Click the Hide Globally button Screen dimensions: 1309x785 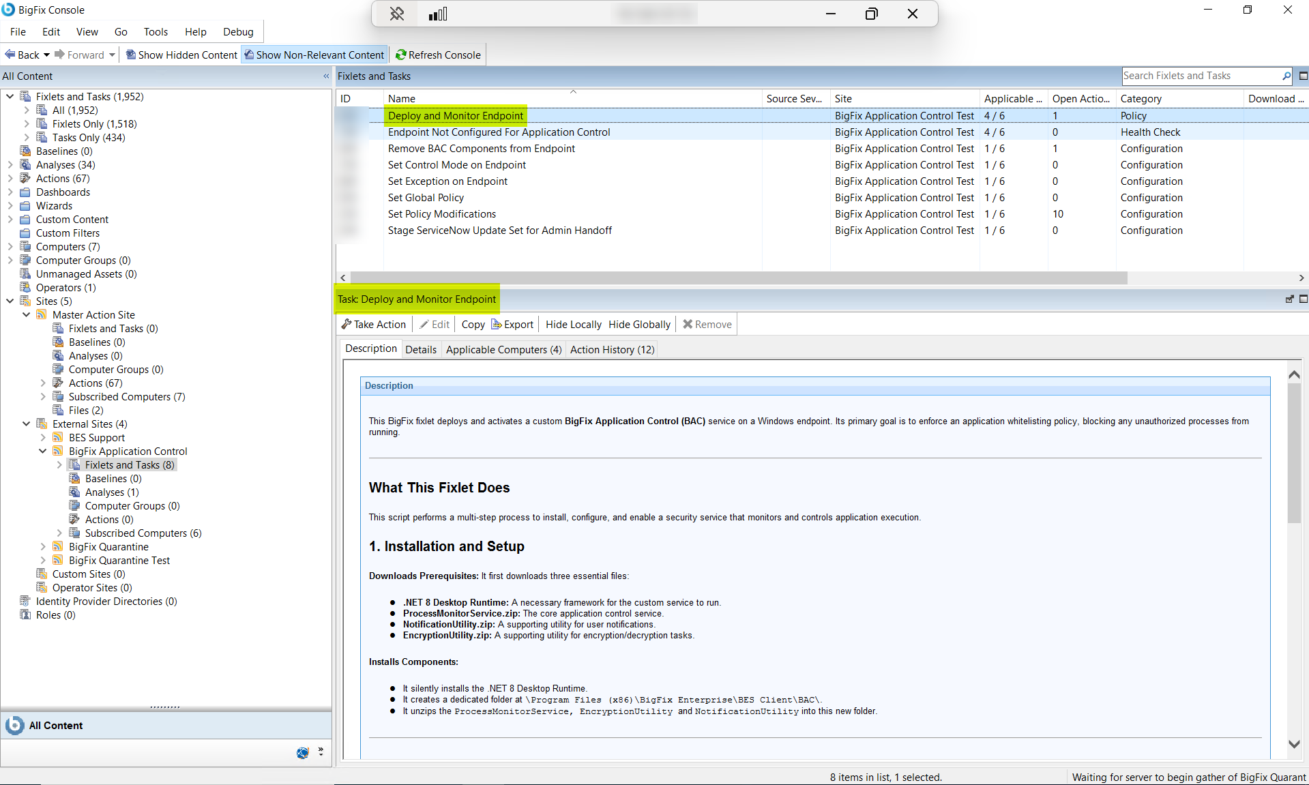point(638,324)
